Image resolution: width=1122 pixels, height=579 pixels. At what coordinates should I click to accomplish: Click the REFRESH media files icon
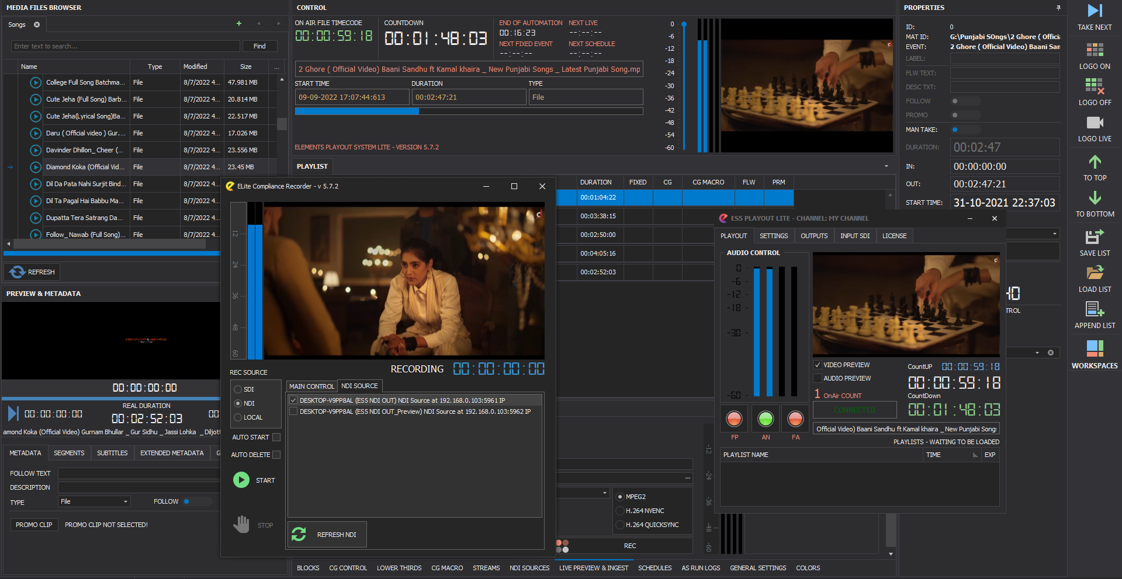(17, 272)
